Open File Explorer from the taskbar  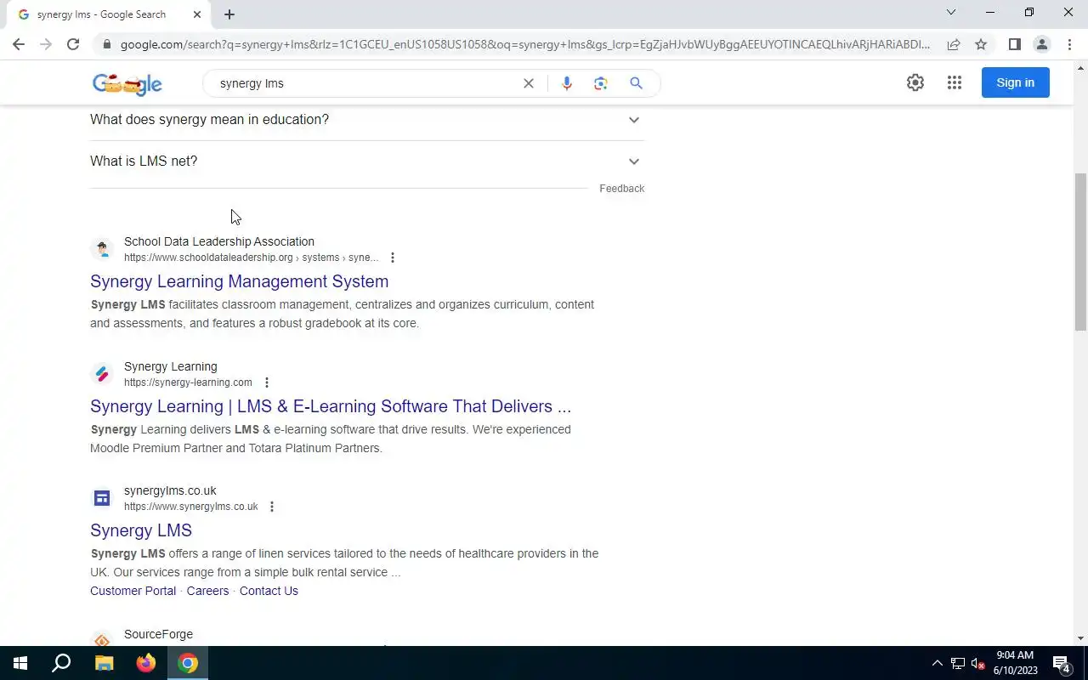pos(104,663)
